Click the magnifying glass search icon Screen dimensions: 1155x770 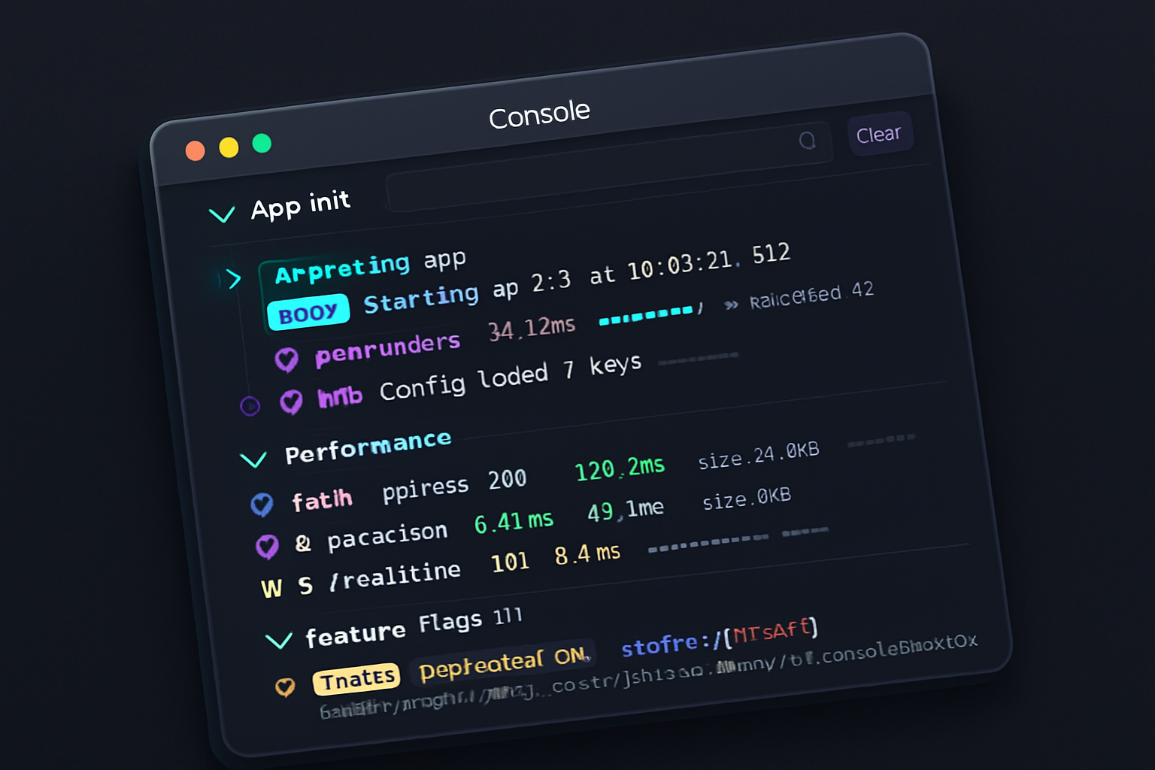pos(808,141)
